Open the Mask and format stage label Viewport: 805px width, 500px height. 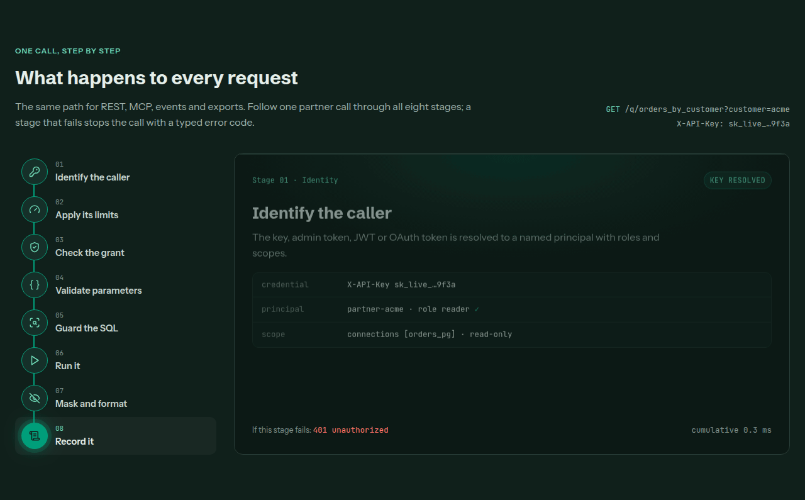(x=91, y=404)
